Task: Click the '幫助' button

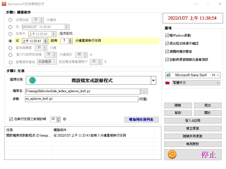Action: tap(178, 113)
